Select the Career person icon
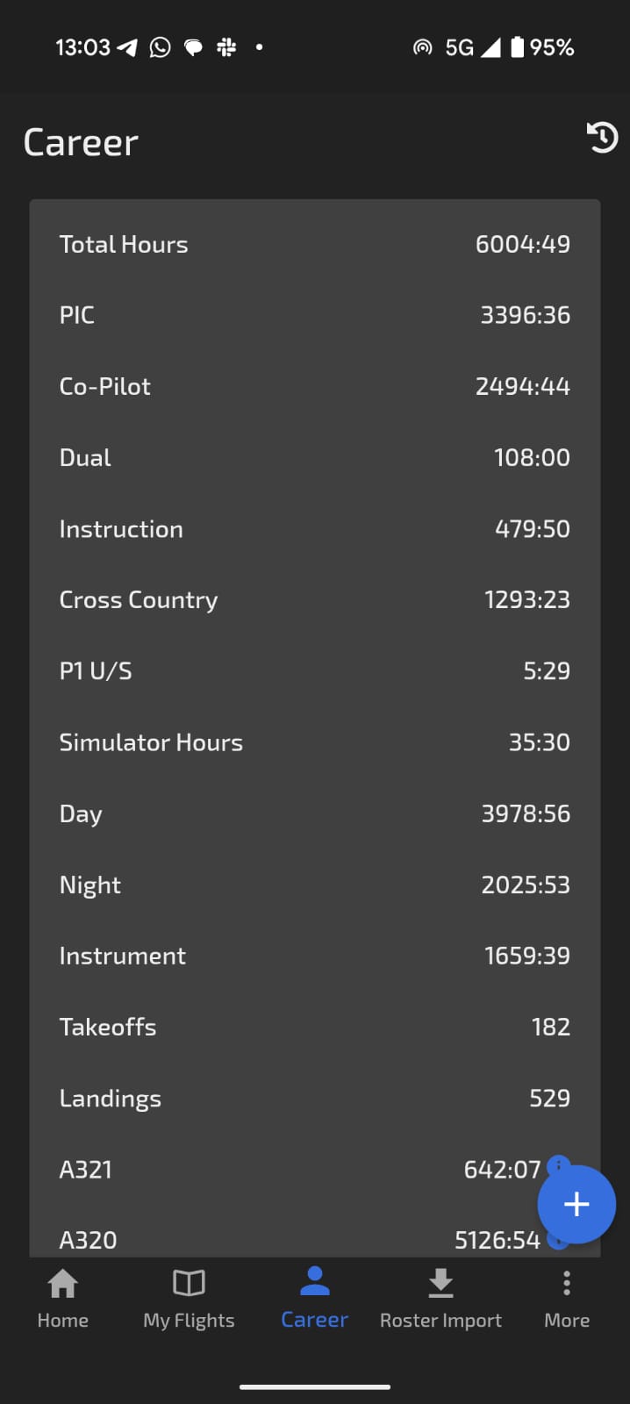The image size is (630, 1404). click(314, 1282)
